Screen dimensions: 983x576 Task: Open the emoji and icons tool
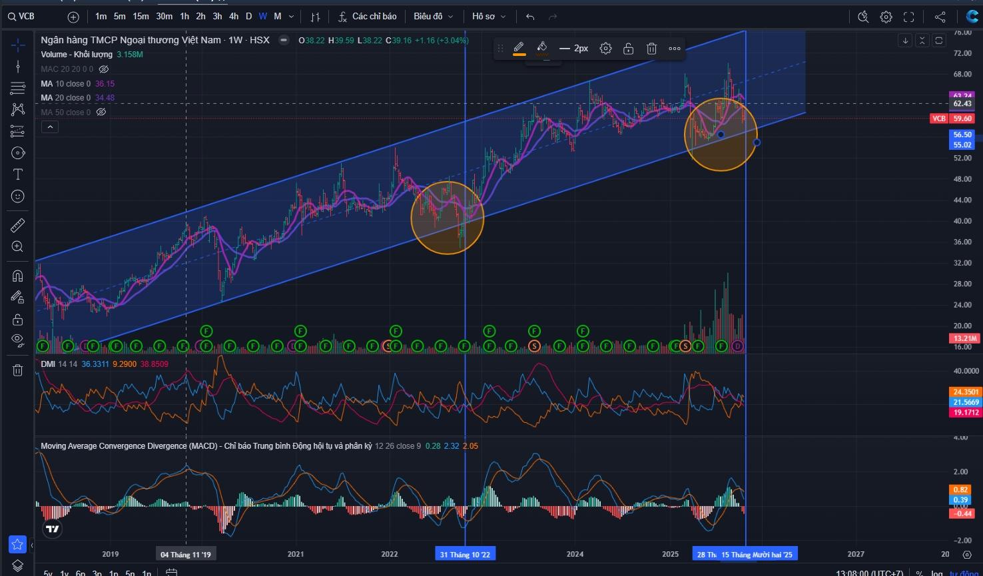[x=18, y=196]
